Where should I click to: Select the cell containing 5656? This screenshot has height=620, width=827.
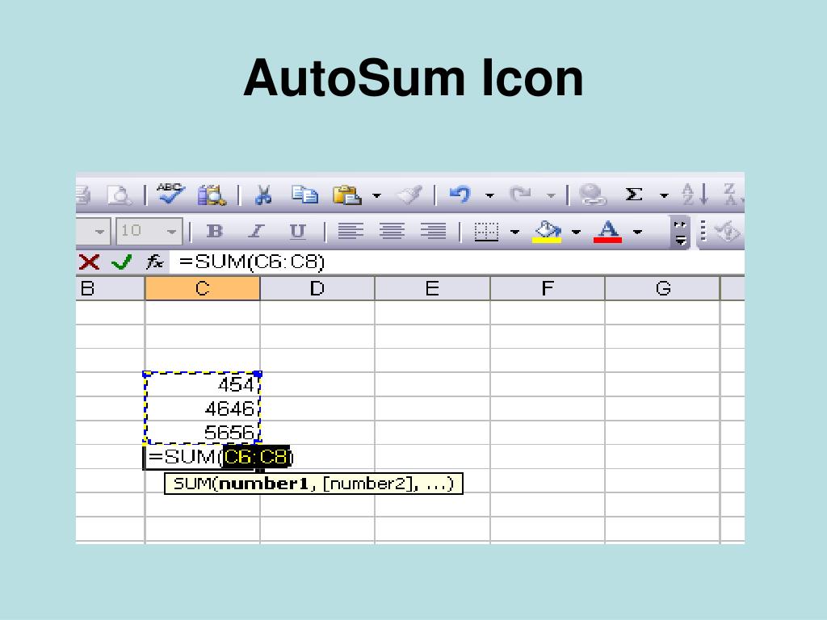click(x=203, y=433)
